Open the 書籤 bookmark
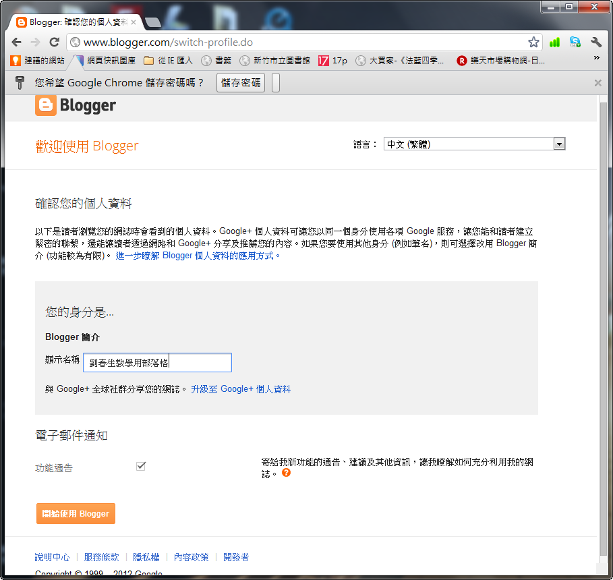613x580 pixels. point(216,61)
